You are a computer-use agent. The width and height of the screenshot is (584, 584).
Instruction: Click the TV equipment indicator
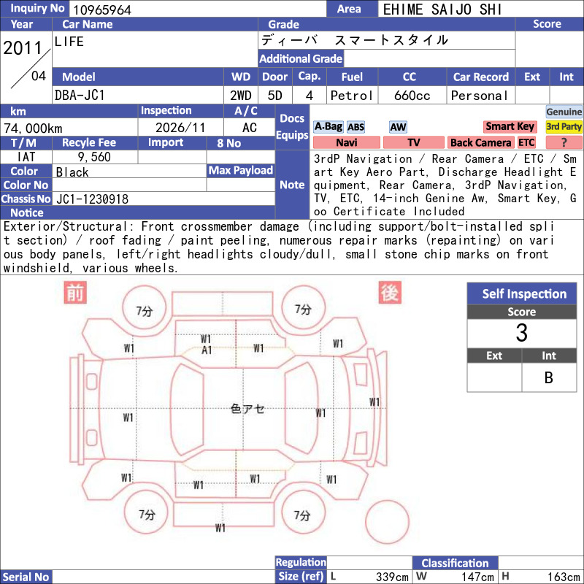414,142
